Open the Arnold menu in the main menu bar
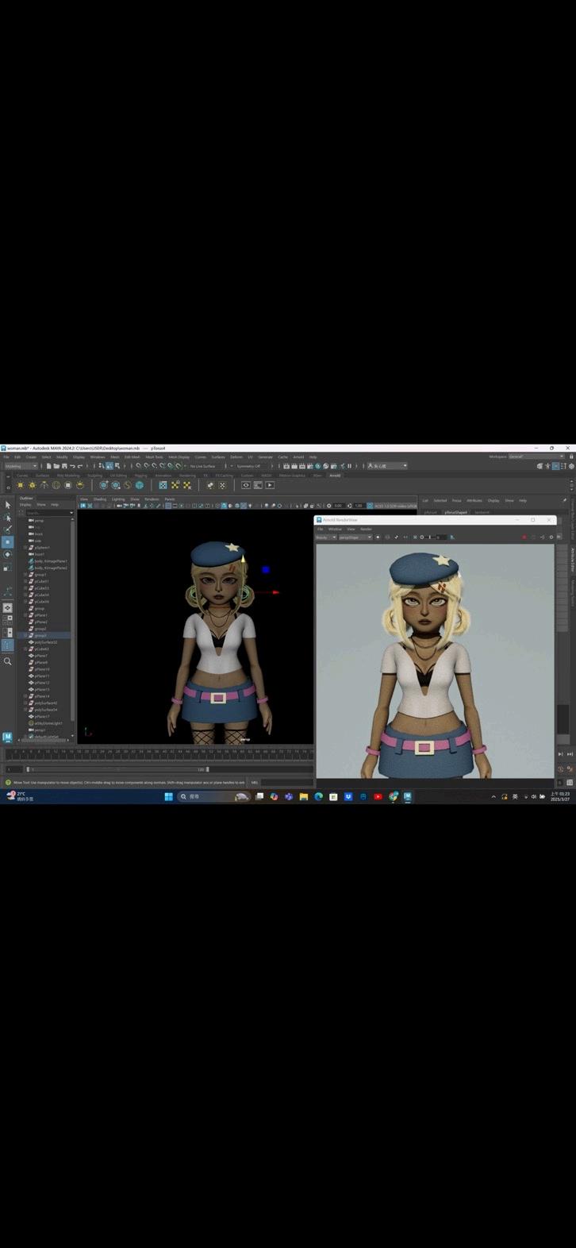This screenshot has width=576, height=1248. 298,457
